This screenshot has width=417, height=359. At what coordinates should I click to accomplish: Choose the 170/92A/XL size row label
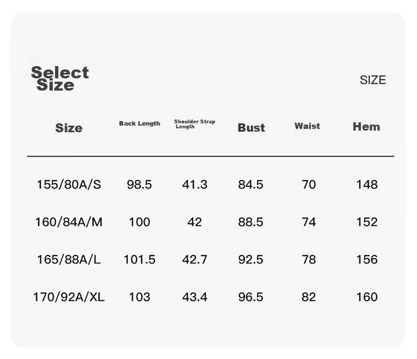(x=69, y=297)
